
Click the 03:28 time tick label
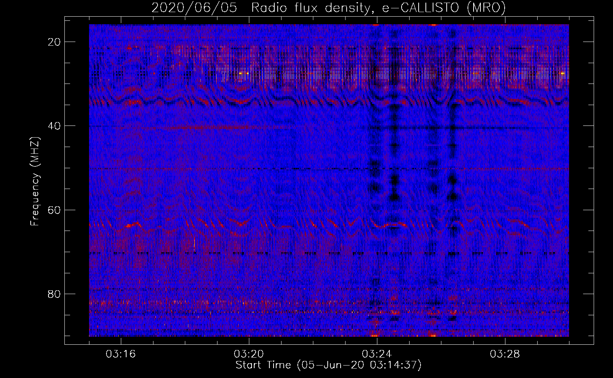coord(505,354)
